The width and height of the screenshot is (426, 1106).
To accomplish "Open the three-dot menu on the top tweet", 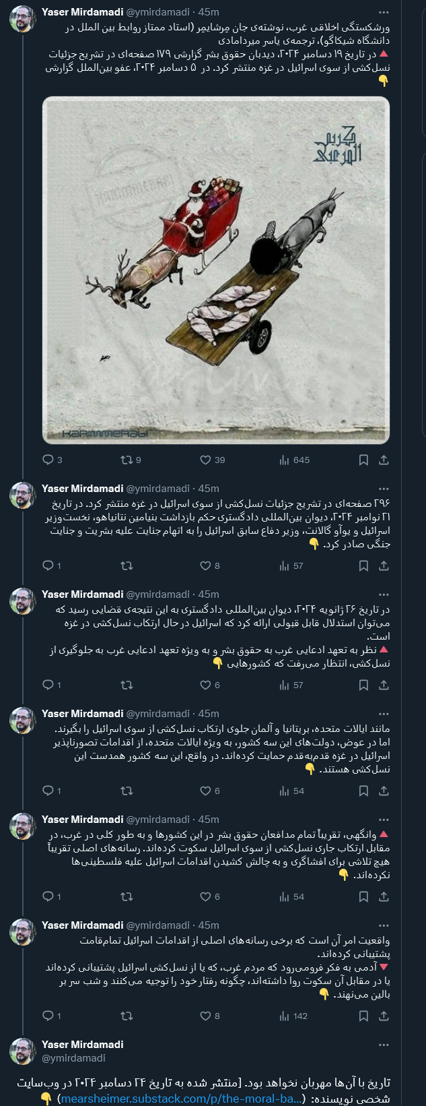I will click(x=384, y=12).
